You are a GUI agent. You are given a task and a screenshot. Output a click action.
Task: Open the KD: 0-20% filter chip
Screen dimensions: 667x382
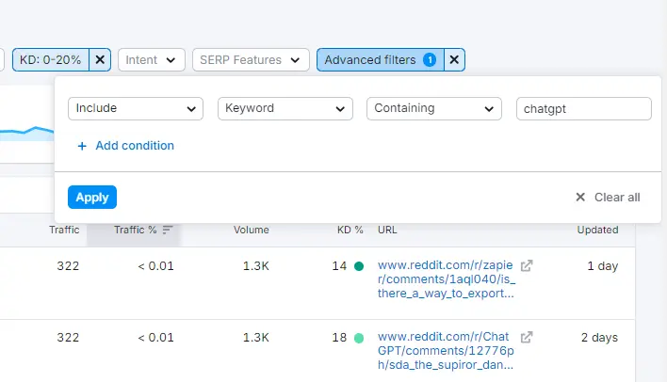(52, 60)
